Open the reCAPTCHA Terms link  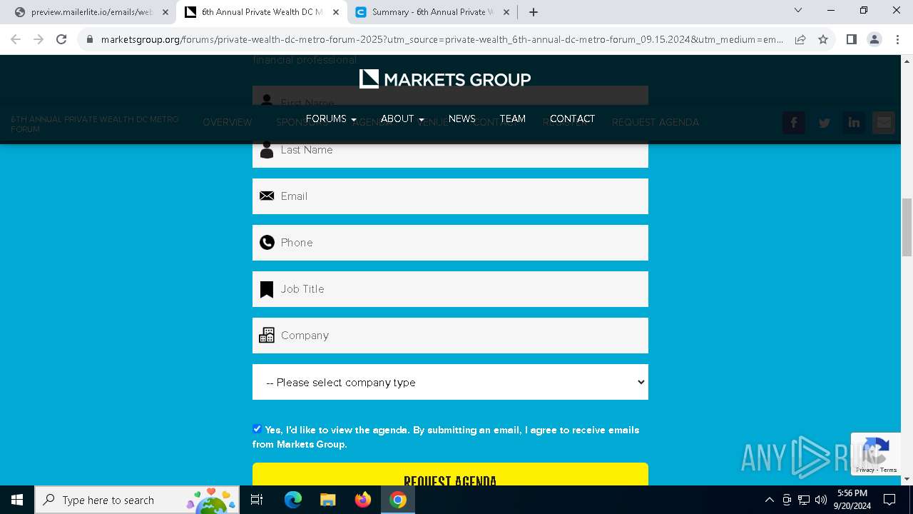[x=889, y=470]
